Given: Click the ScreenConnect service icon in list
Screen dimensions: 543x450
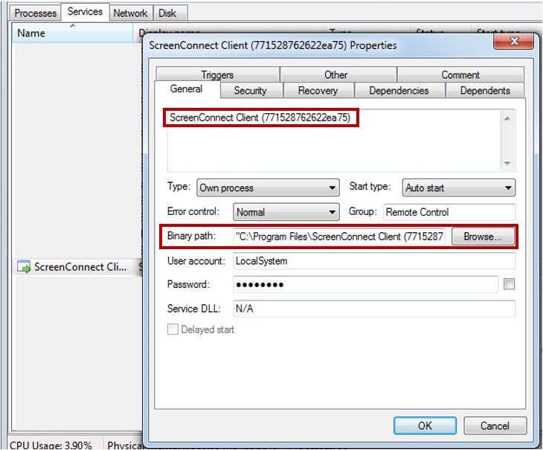Looking at the screenshot, I should pos(24,267).
